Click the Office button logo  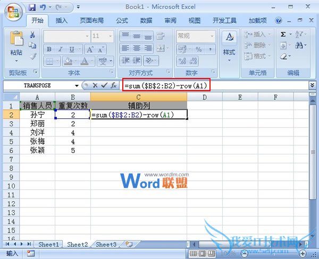click(13, 13)
